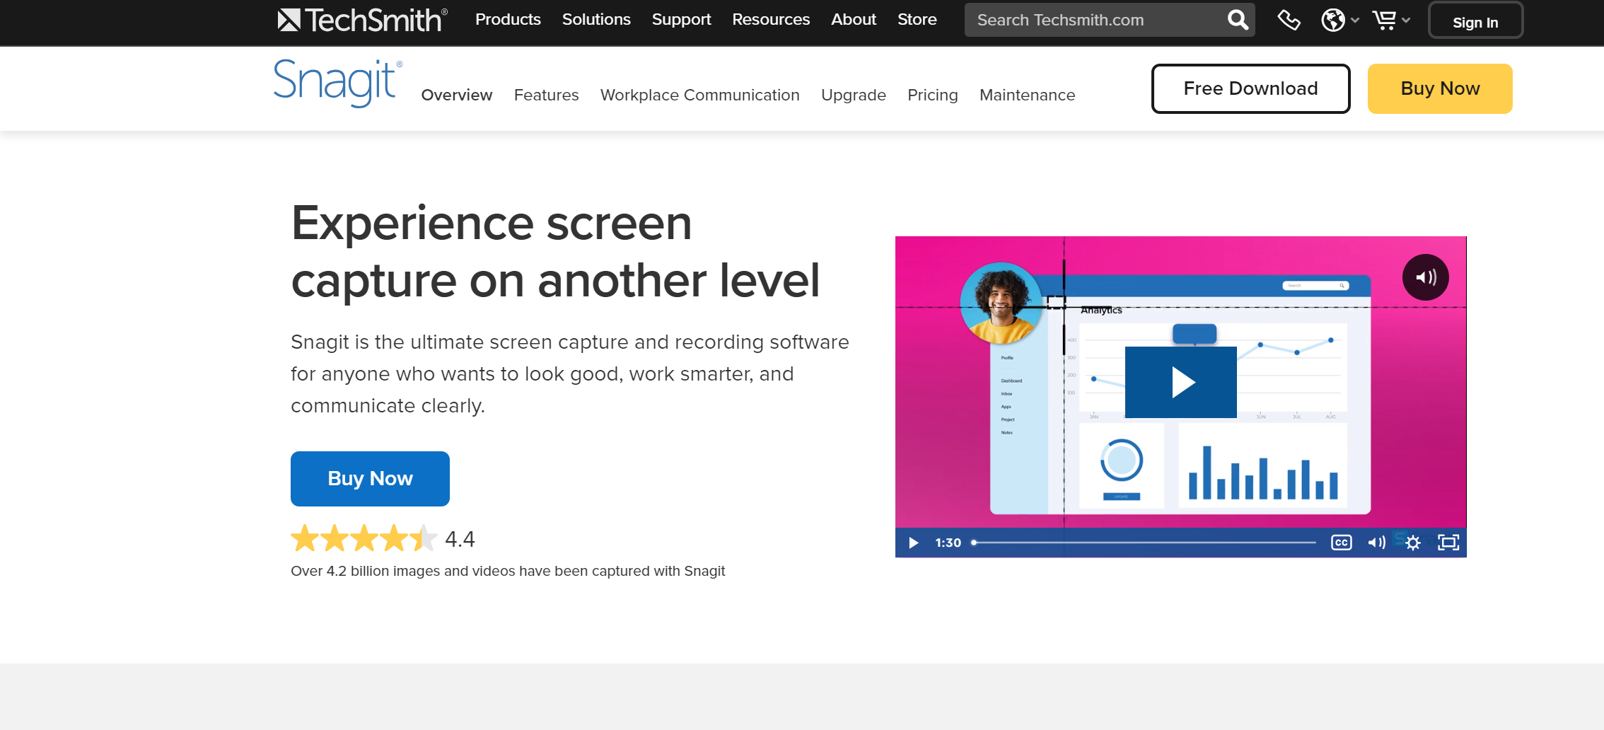Viewport: 1604px width, 730px height.
Task: Click the blue Buy Now button
Action: click(370, 479)
